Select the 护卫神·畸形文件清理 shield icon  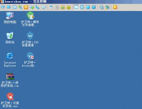(x=30, y=15)
